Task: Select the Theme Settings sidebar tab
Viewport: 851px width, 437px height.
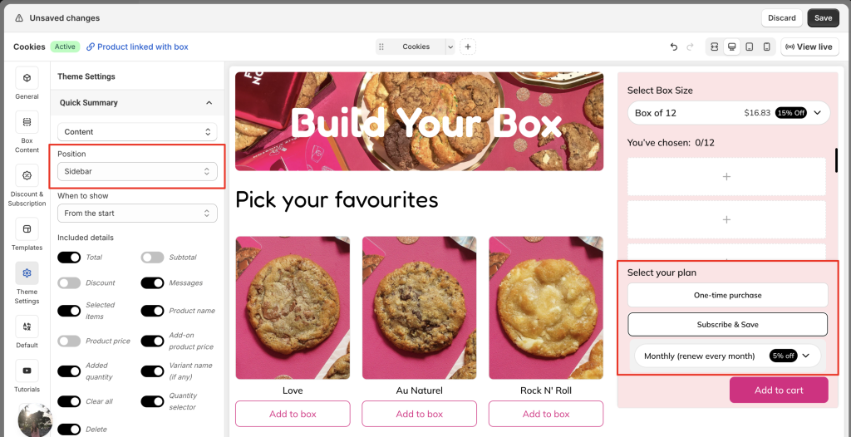Action: [x=27, y=273]
